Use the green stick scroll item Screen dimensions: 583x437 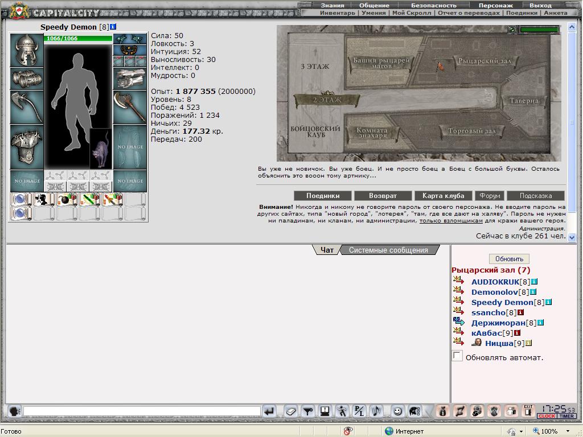[90, 200]
